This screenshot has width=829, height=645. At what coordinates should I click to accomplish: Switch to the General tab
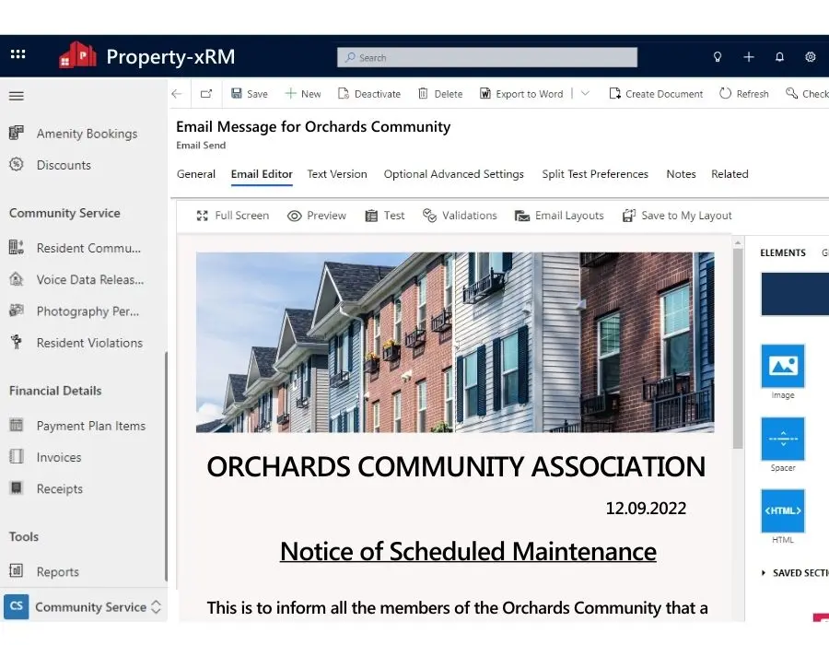196,174
